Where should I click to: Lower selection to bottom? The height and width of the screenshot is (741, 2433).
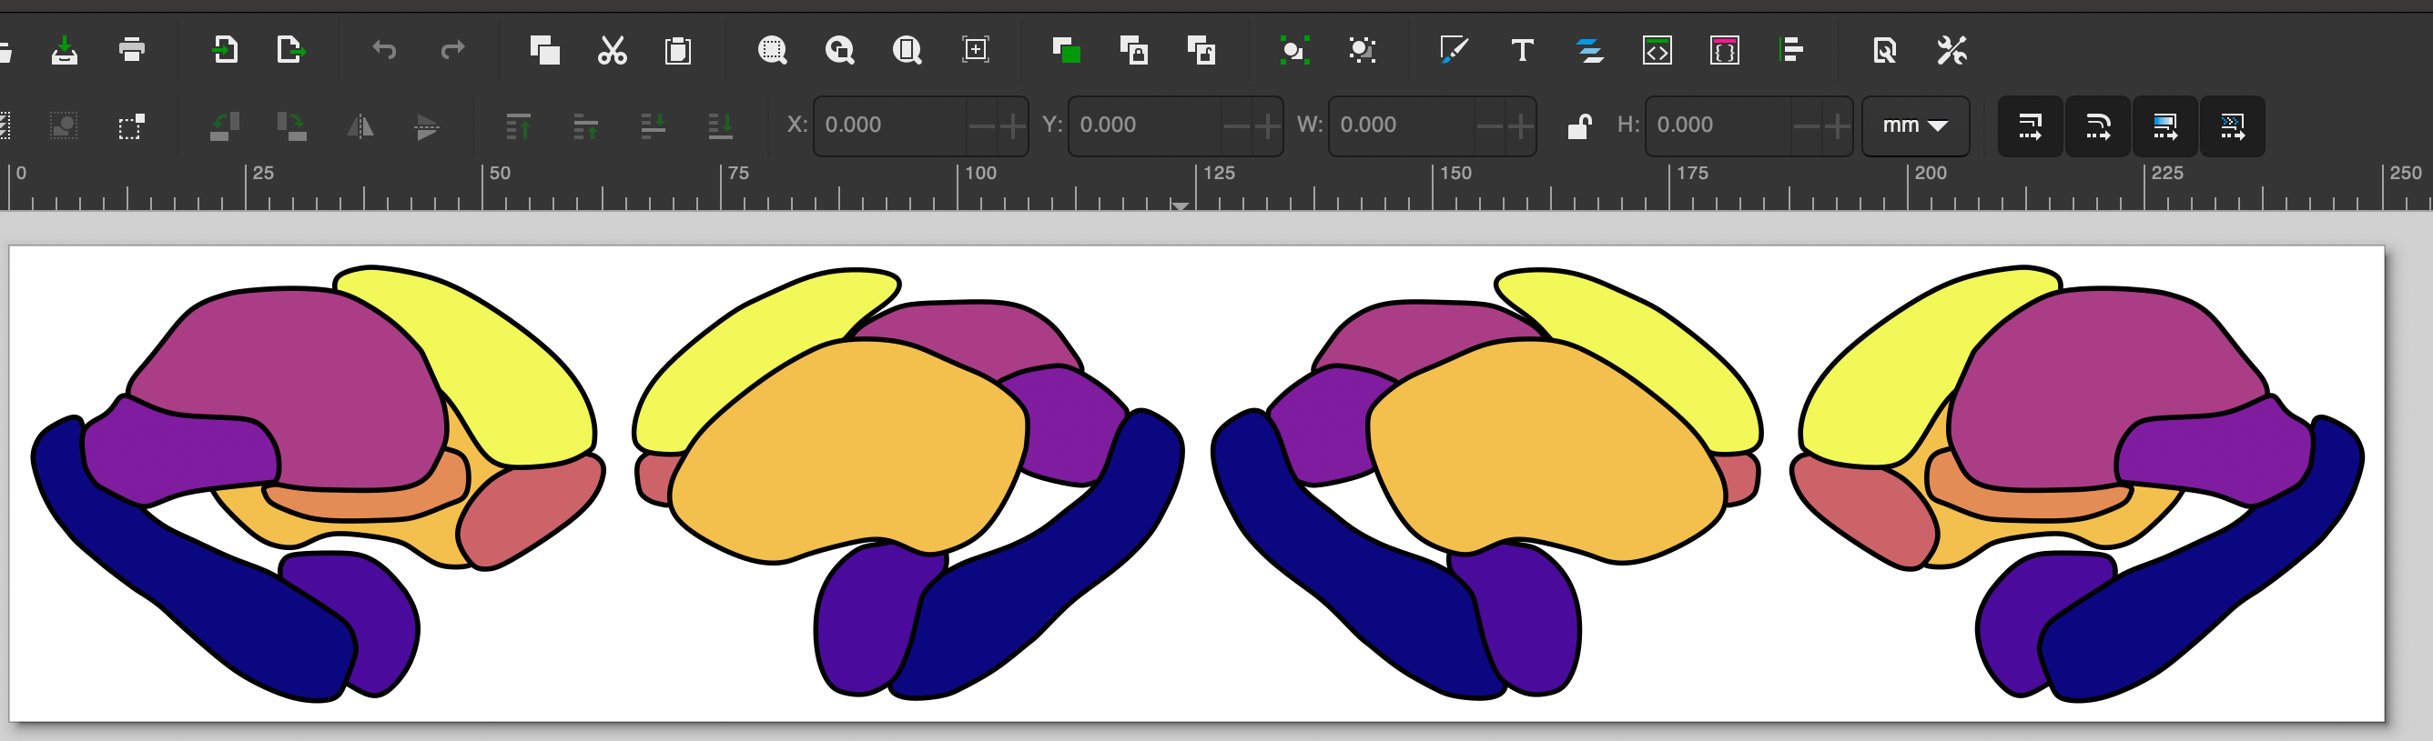[721, 125]
